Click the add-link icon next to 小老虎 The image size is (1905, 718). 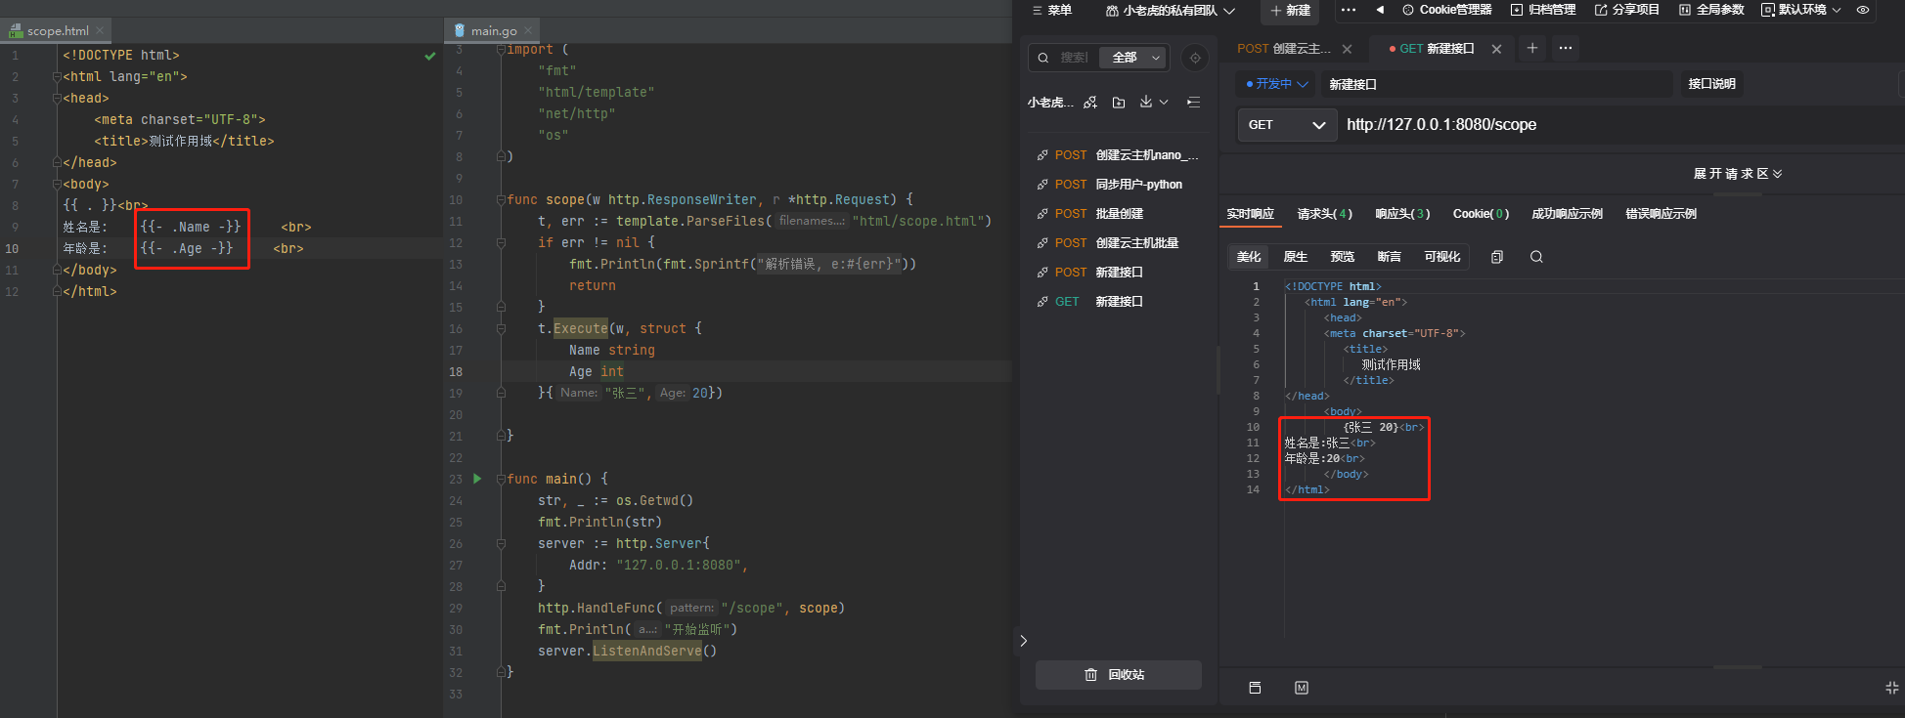[1090, 102]
